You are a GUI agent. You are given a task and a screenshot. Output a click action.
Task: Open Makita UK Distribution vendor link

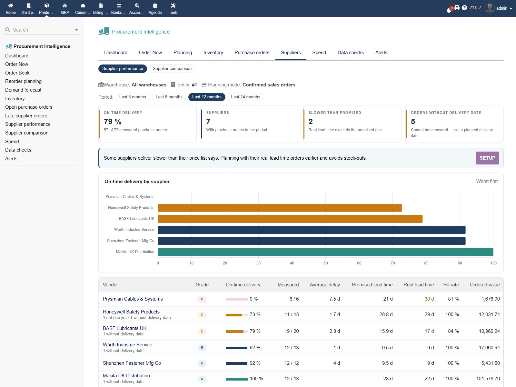pos(126,376)
